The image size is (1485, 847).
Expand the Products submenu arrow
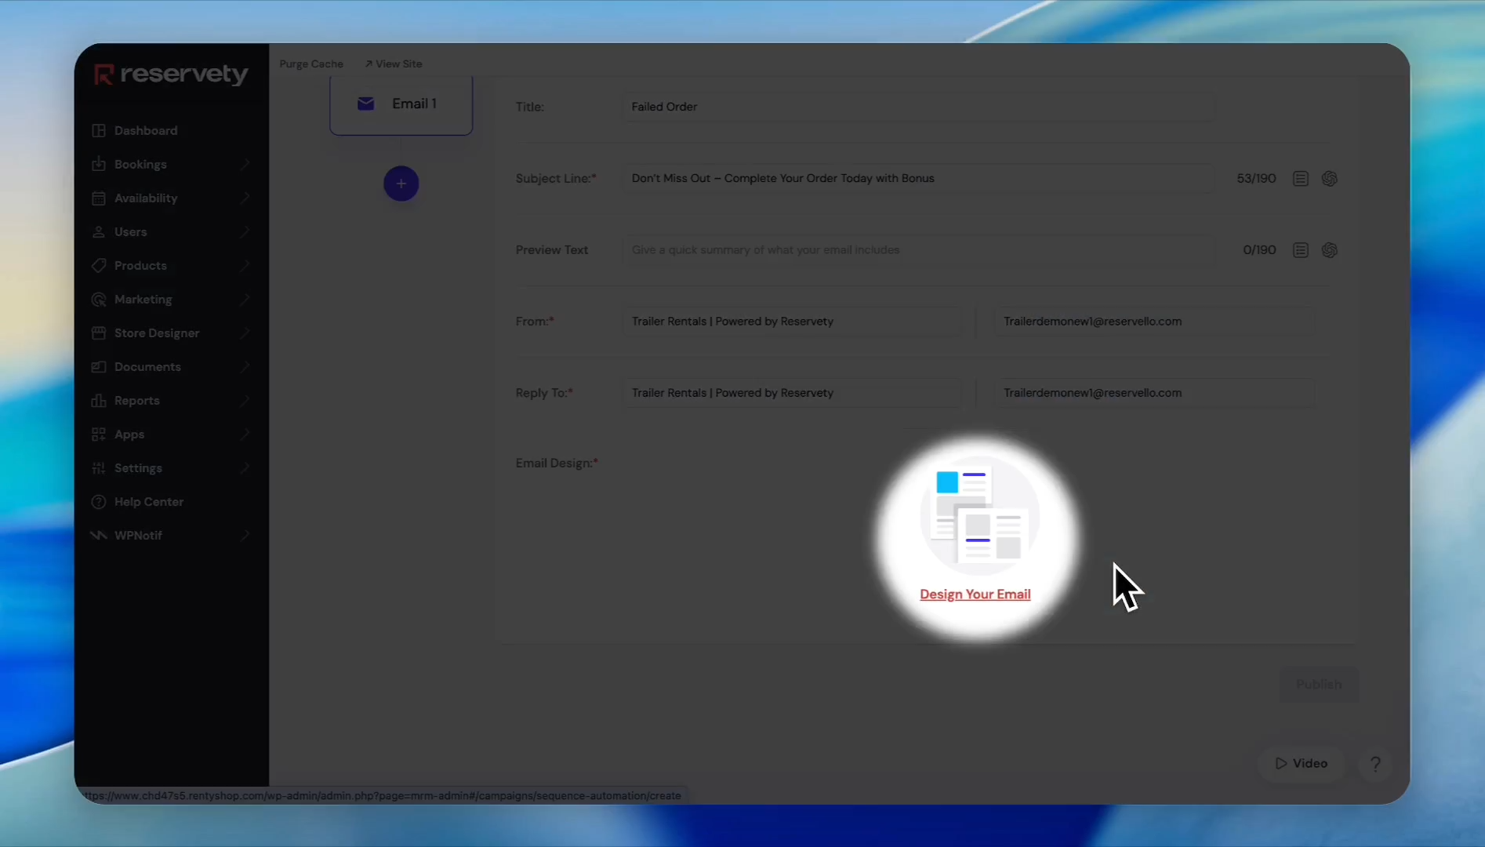tap(245, 265)
